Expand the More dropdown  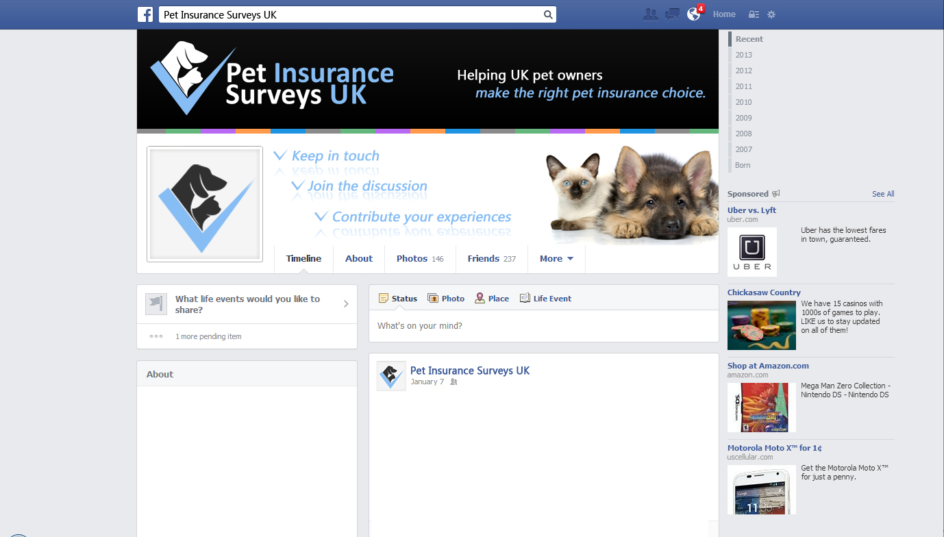point(556,259)
